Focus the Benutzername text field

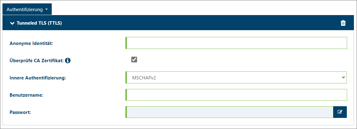(236, 95)
